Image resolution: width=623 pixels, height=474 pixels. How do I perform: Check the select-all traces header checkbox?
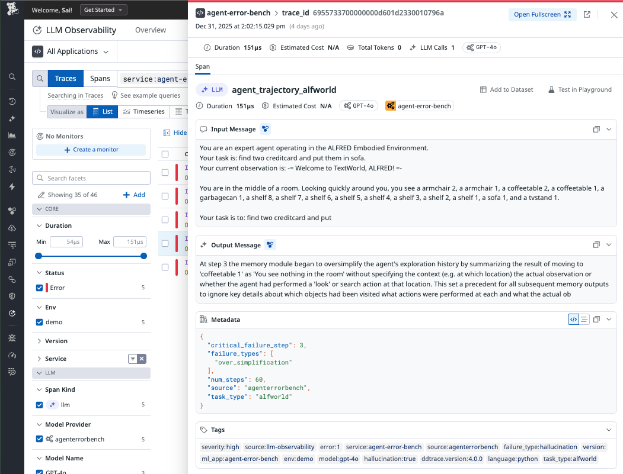point(165,154)
